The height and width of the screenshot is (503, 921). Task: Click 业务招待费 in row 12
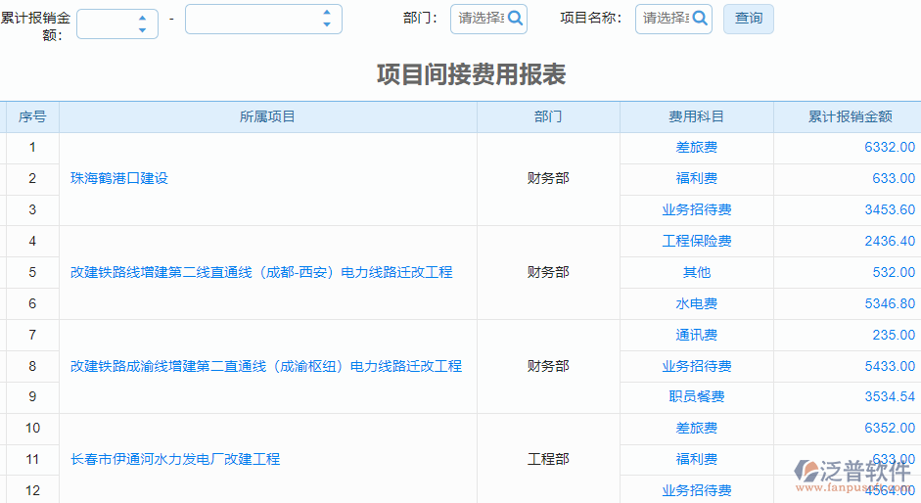[x=697, y=490]
